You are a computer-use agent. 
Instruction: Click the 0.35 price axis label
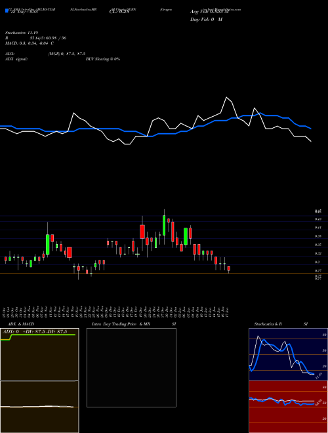(x=318, y=245)
